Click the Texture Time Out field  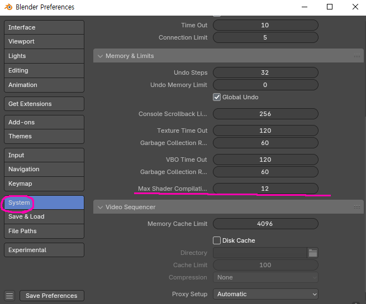(265, 131)
